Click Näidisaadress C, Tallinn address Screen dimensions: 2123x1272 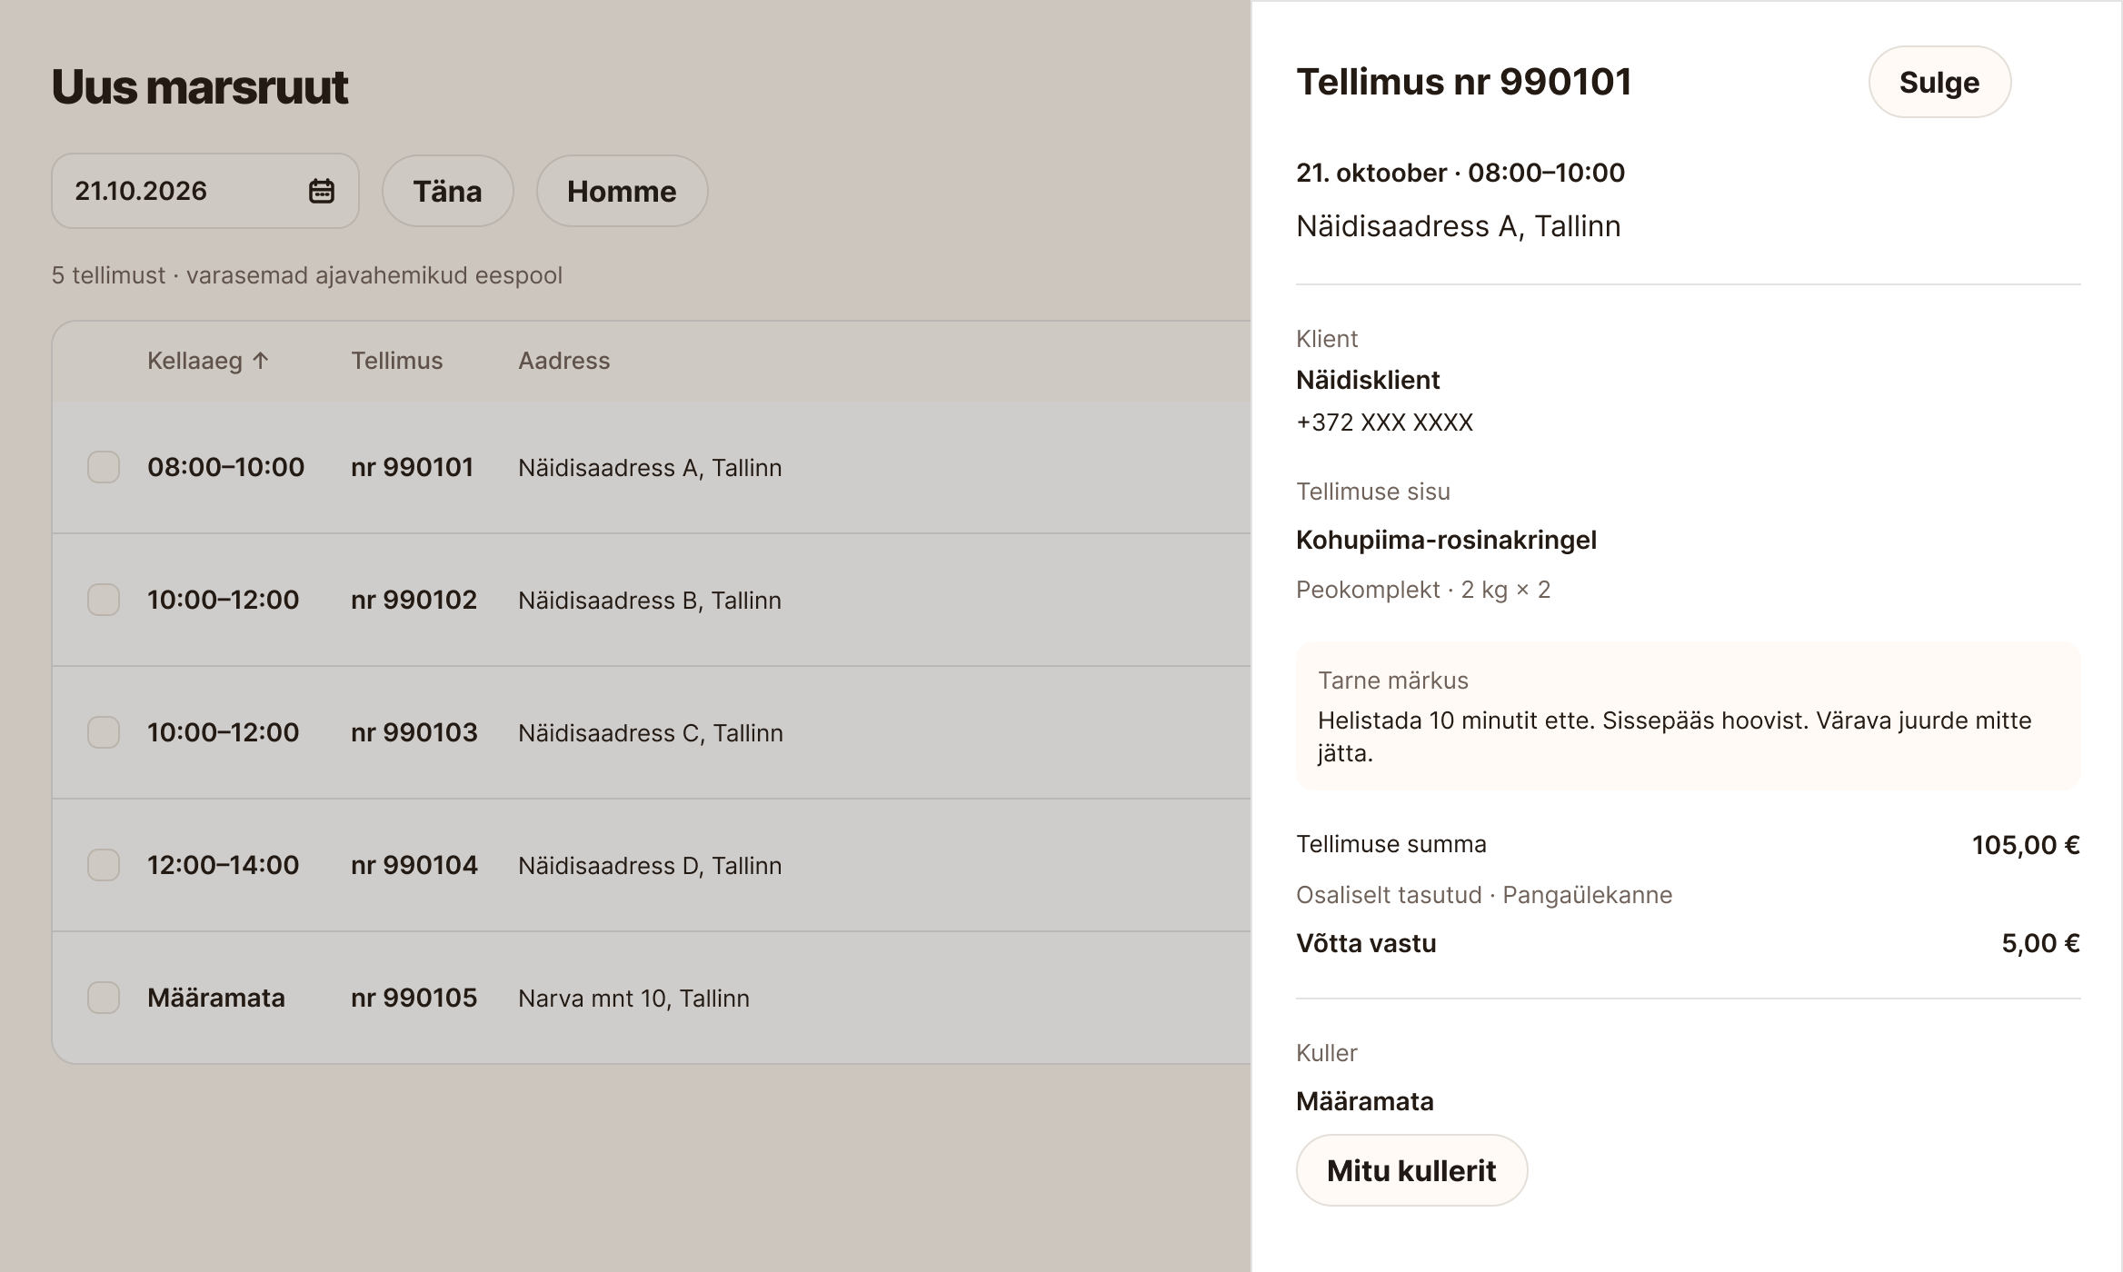tap(651, 732)
